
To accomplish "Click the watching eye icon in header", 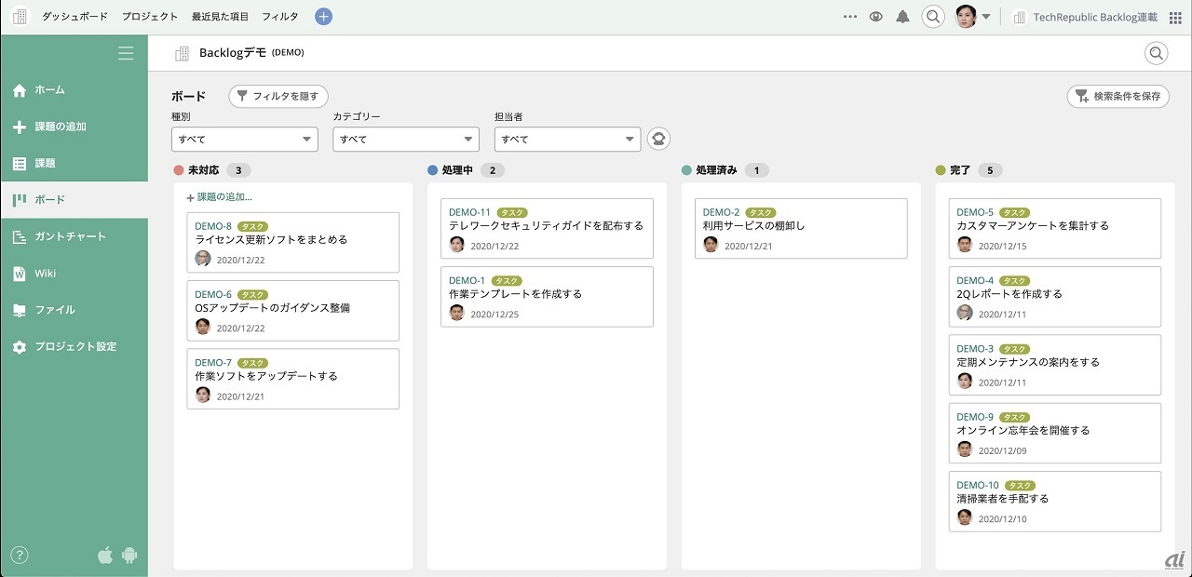I will click(875, 17).
